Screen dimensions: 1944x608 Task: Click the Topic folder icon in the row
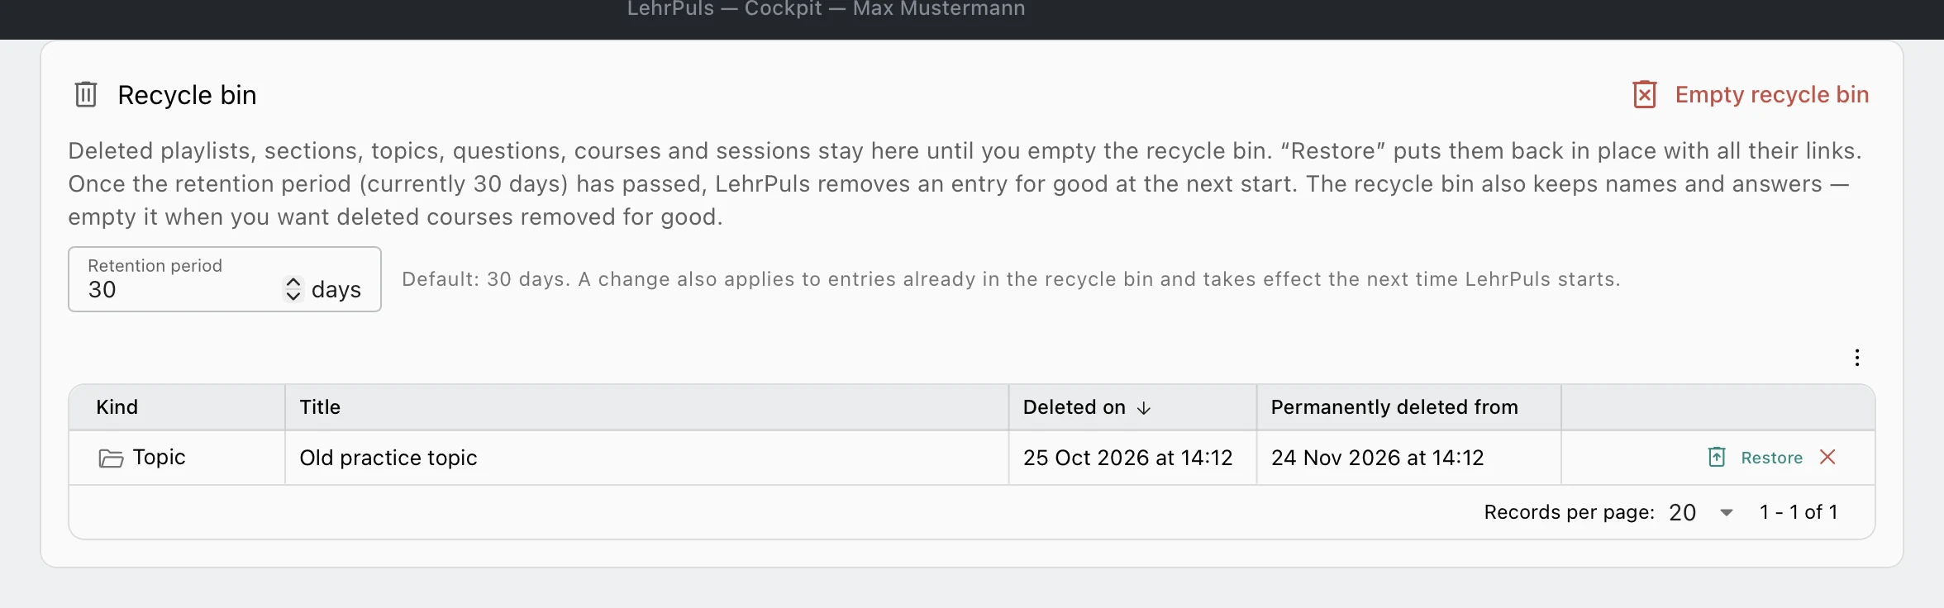coord(111,458)
